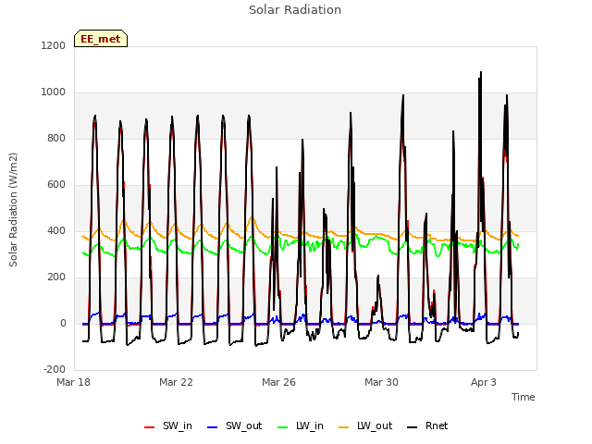The image size is (592, 444).
Task: Click the 800 y-axis tick label
Action: (x=56, y=139)
